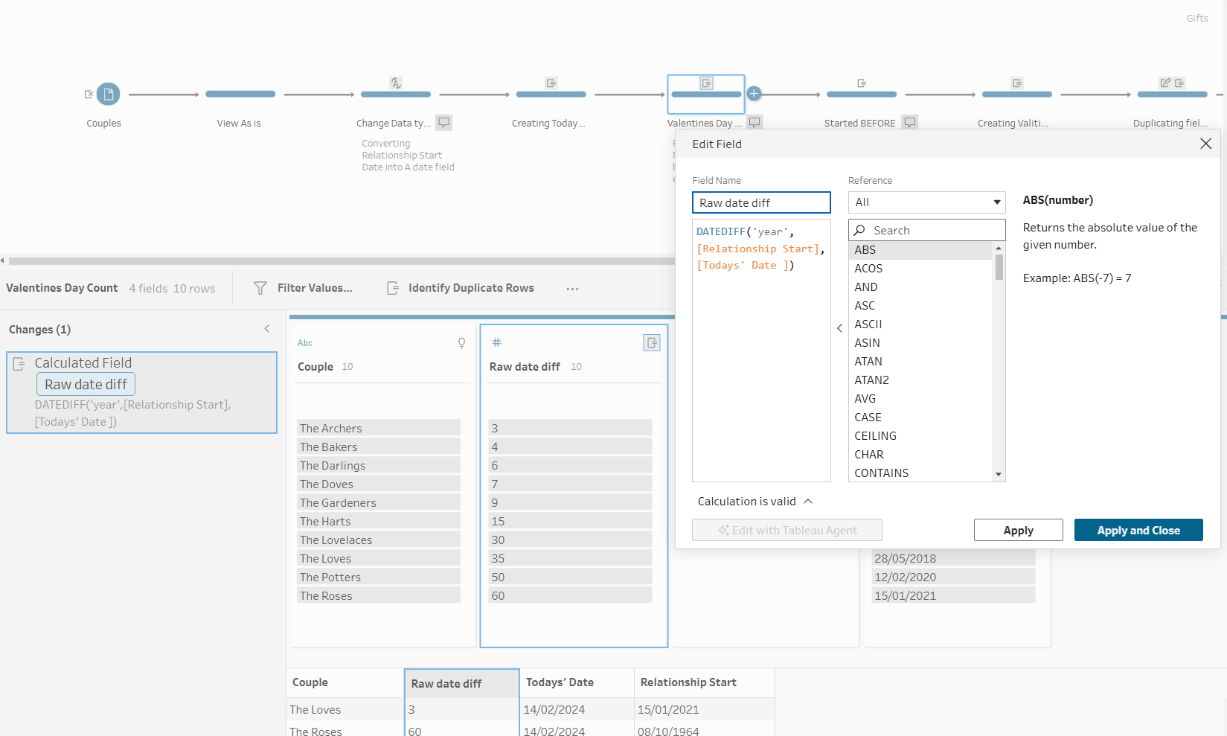Image resolution: width=1227 pixels, height=736 pixels.
Task: Click calculated field icon on Raw date diff column
Action: tap(651, 343)
